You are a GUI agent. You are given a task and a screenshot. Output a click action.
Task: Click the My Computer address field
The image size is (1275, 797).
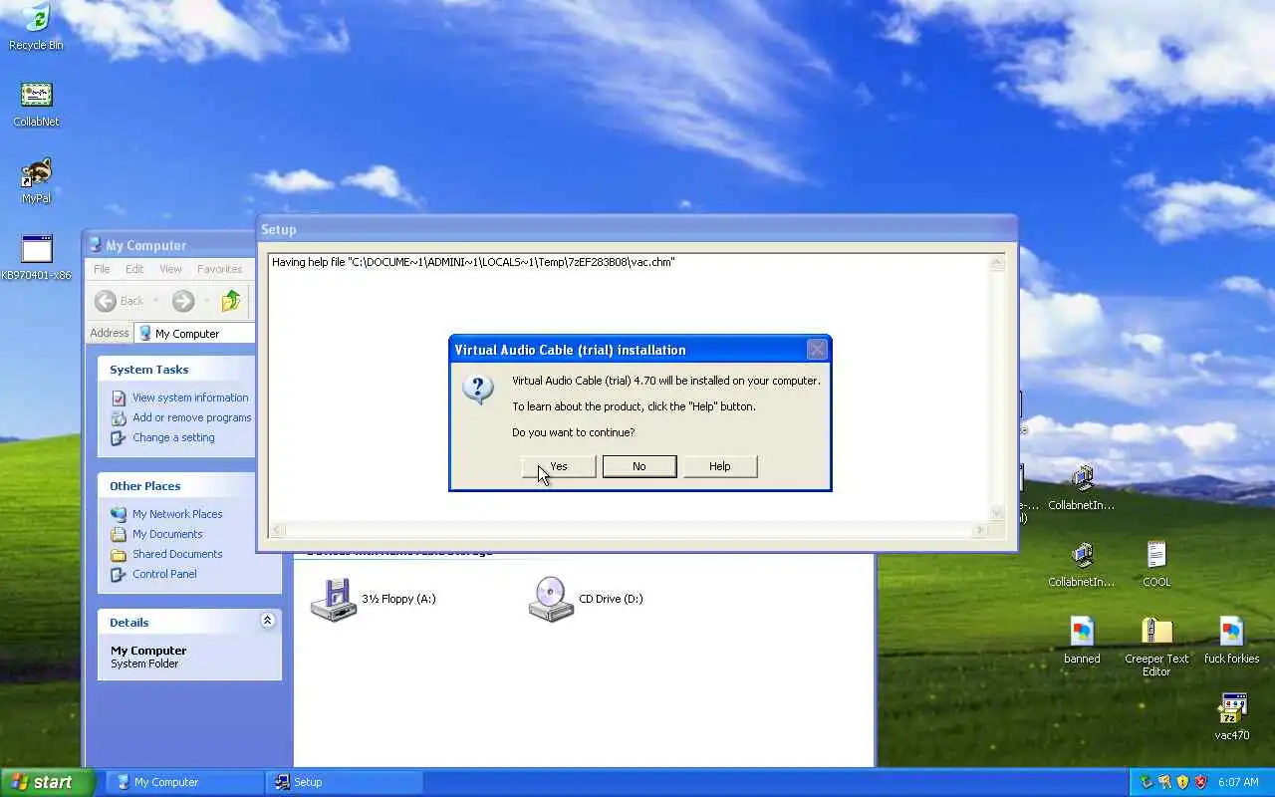[x=195, y=334]
